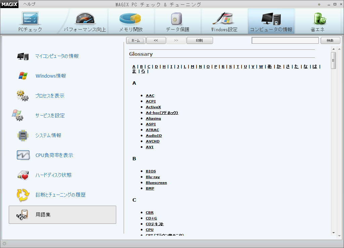Open システム情報 in the sidebar
Screen dimensions: 344x248
pos(48,135)
